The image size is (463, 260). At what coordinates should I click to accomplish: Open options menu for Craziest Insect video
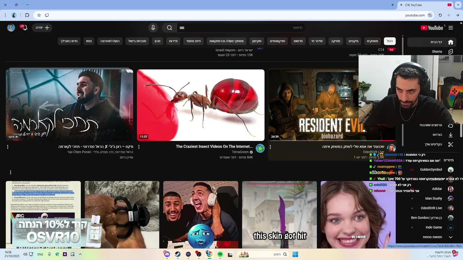[x=139, y=147]
